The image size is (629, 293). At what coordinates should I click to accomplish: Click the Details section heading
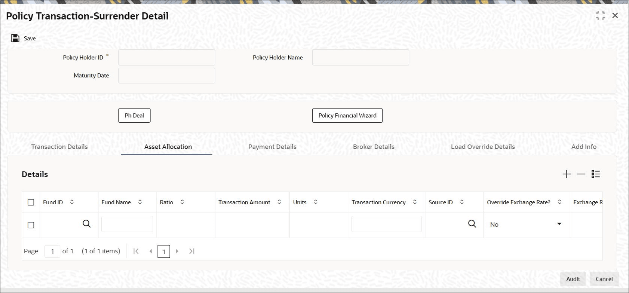coord(35,174)
